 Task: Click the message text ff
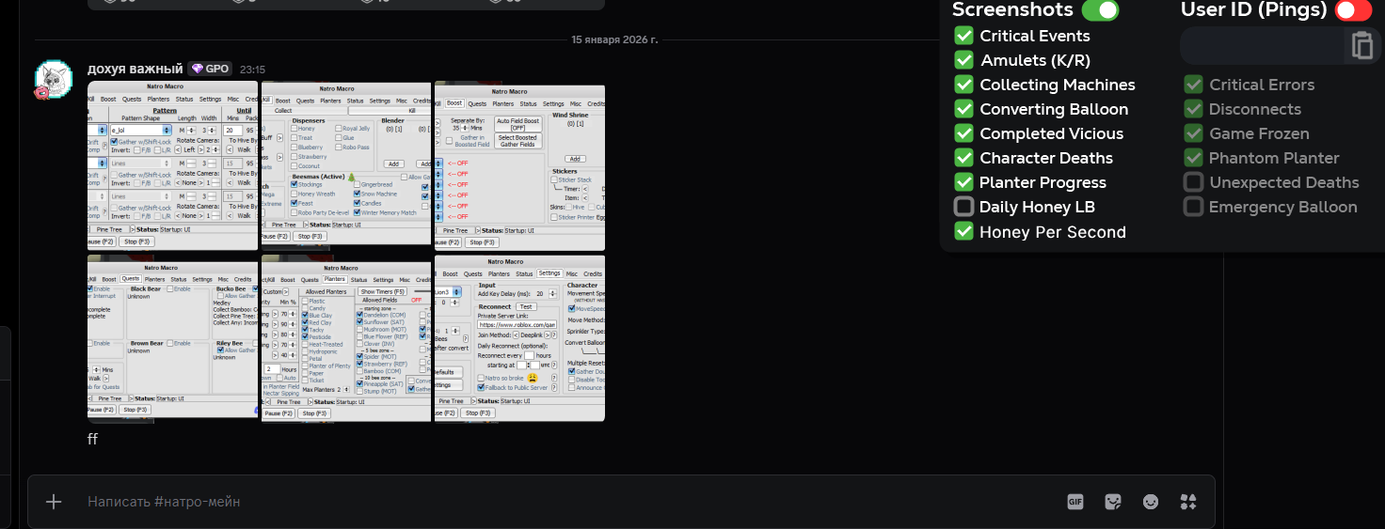click(92, 439)
